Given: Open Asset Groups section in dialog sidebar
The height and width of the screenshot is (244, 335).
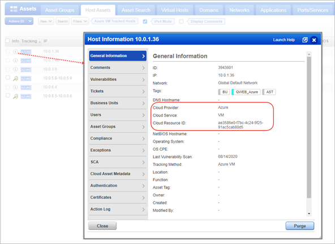Looking at the screenshot, I should coord(118,126).
